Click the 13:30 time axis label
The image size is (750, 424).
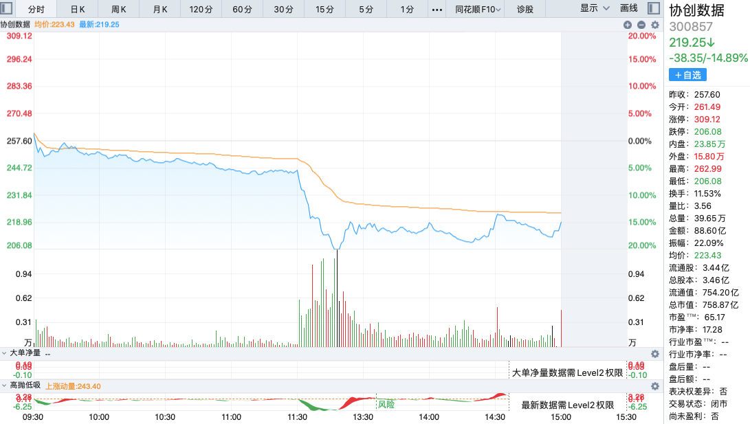click(x=362, y=417)
